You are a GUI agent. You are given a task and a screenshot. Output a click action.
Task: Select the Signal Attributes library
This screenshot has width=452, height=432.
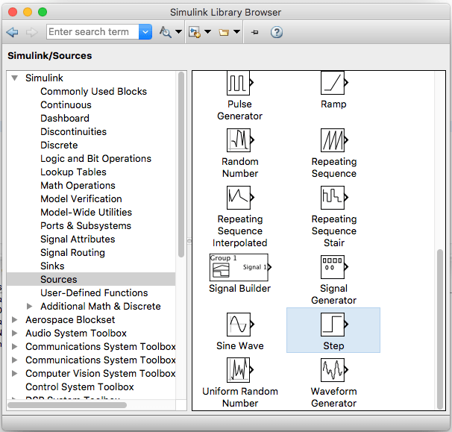pyautogui.click(x=78, y=240)
